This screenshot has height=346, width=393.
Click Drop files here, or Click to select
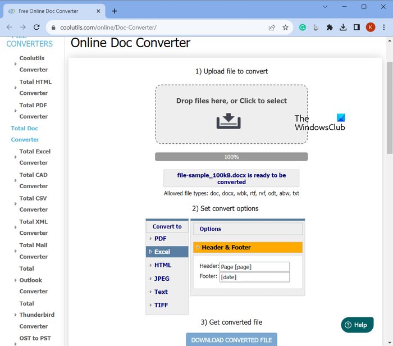tap(231, 101)
